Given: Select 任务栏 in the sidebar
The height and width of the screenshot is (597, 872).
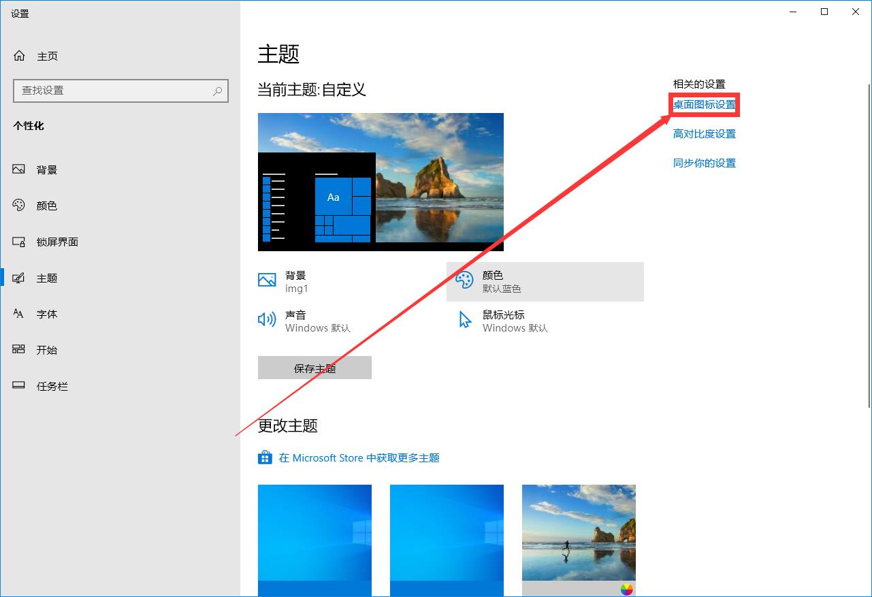Looking at the screenshot, I should click(52, 386).
